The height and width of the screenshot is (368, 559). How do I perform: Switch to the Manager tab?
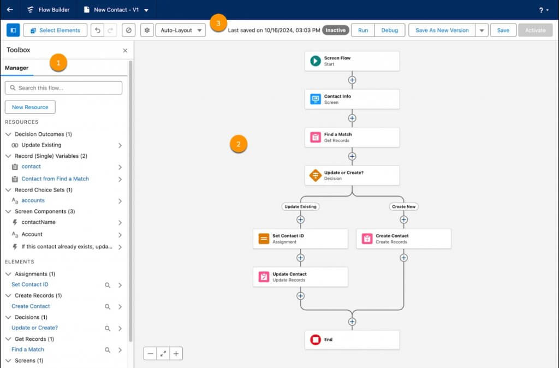pyautogui.click(x=17, y=68)
